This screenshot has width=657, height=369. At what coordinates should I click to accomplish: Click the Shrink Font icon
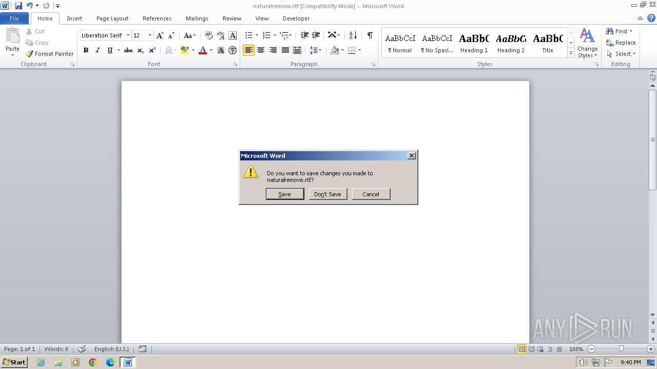pos(171,35)
